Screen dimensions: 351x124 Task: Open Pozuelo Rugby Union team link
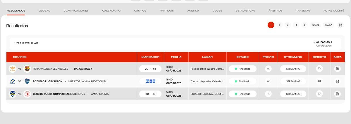pos(48,81)
